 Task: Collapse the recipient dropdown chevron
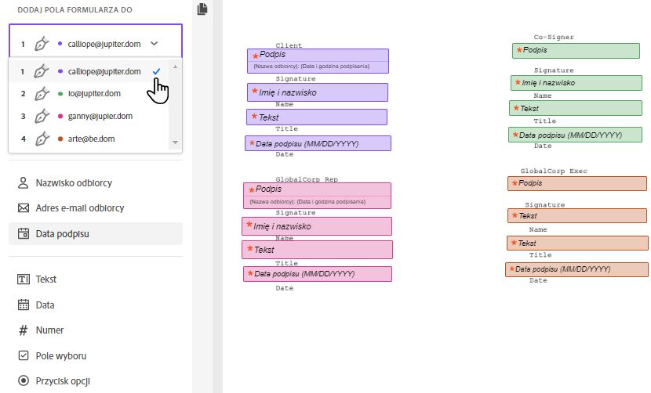(154, 44)
